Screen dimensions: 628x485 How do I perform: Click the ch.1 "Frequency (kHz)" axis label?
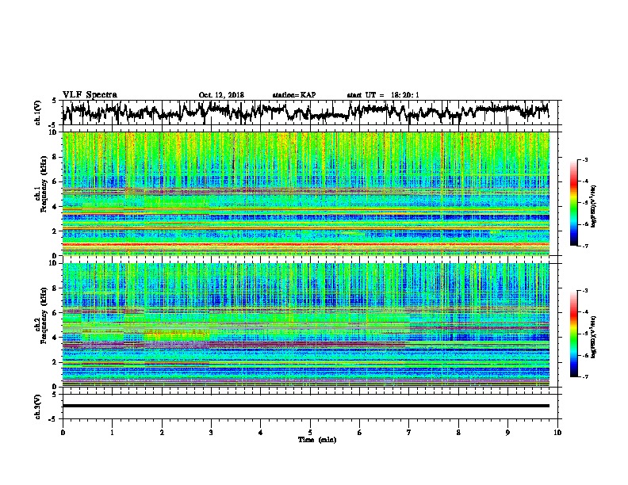click(44, 185)
